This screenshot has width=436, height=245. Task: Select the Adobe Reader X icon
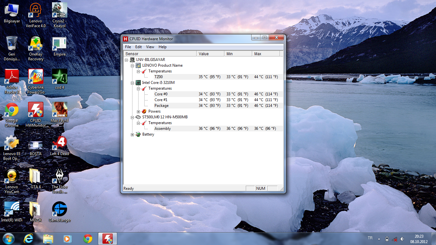[12, 82]
